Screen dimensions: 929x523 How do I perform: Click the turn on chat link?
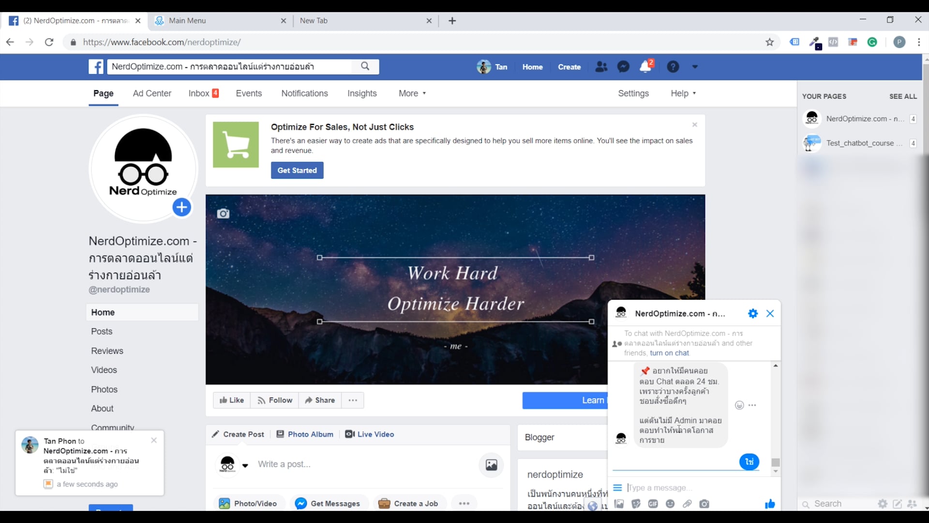tap(669, 353)
